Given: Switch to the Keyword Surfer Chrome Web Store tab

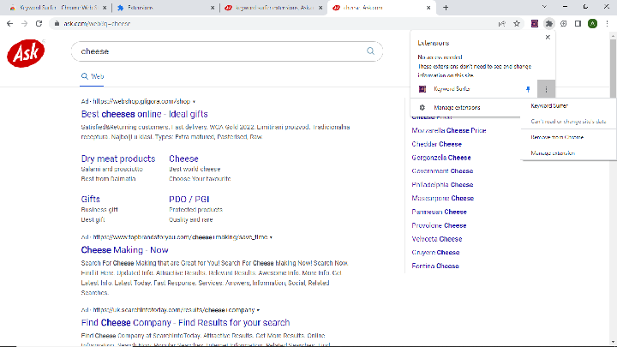Looking at the screenshot, I should coord(58,8).
